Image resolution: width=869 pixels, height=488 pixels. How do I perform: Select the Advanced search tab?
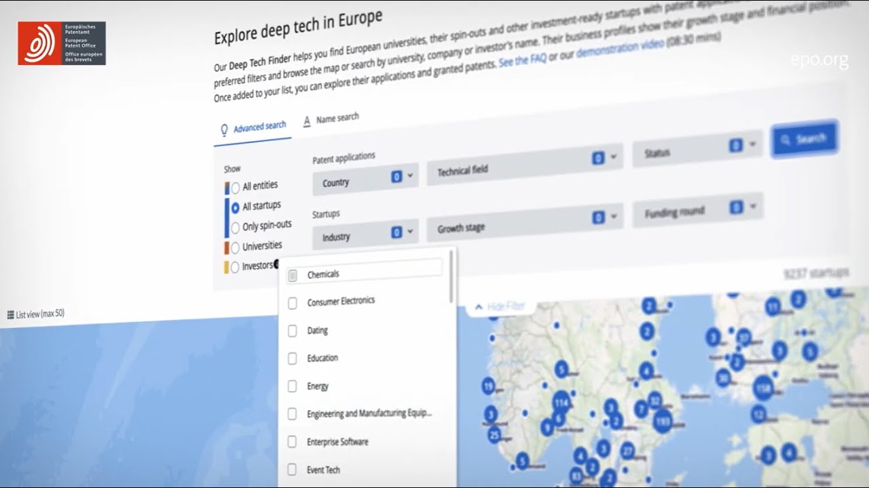pyautogui.click(x=260, y=127)
